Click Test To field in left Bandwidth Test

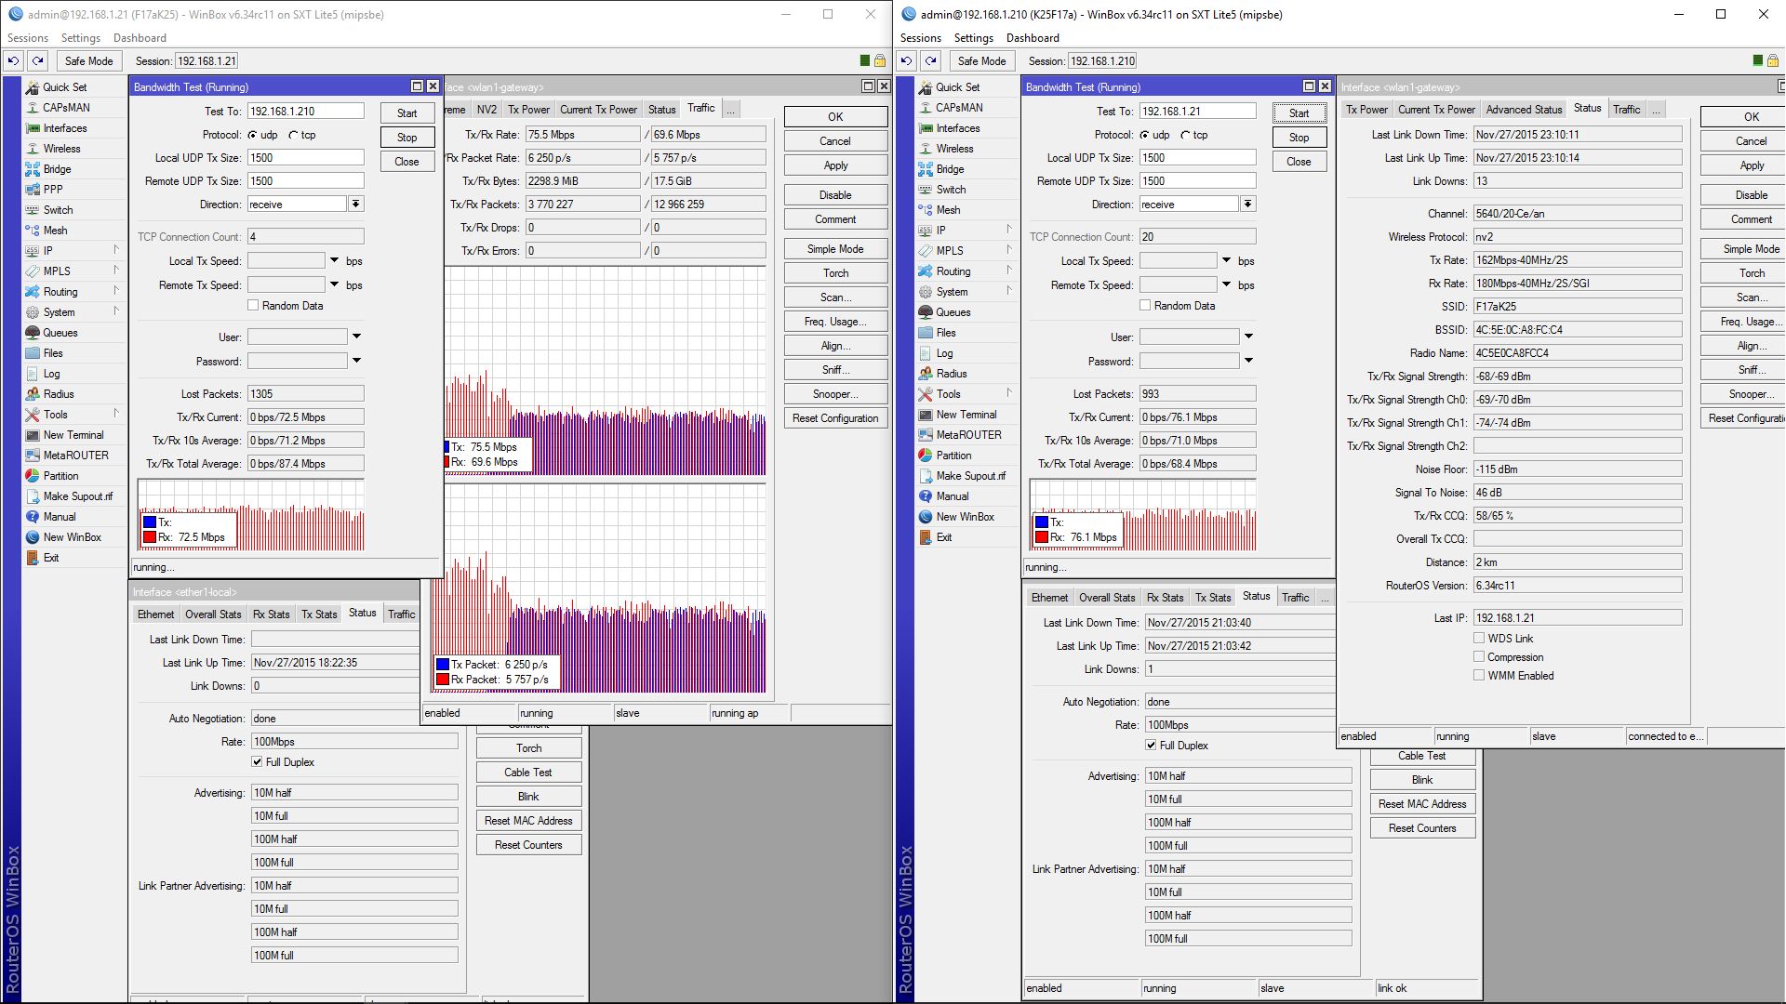pos(305,112)
